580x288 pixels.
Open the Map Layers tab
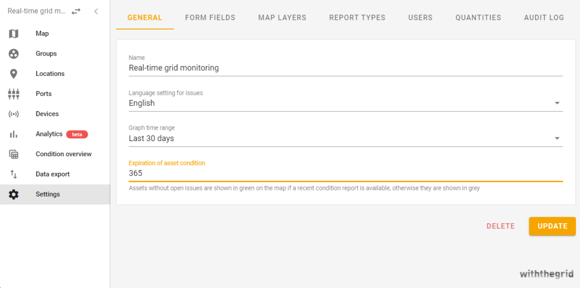(x=282, y=17)
